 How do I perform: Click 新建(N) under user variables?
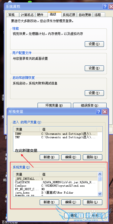49,157
